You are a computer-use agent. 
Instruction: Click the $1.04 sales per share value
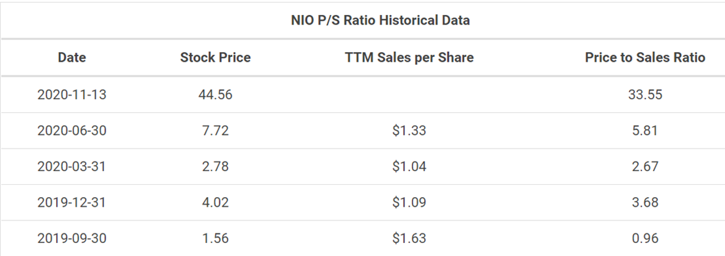coord(409,166)
